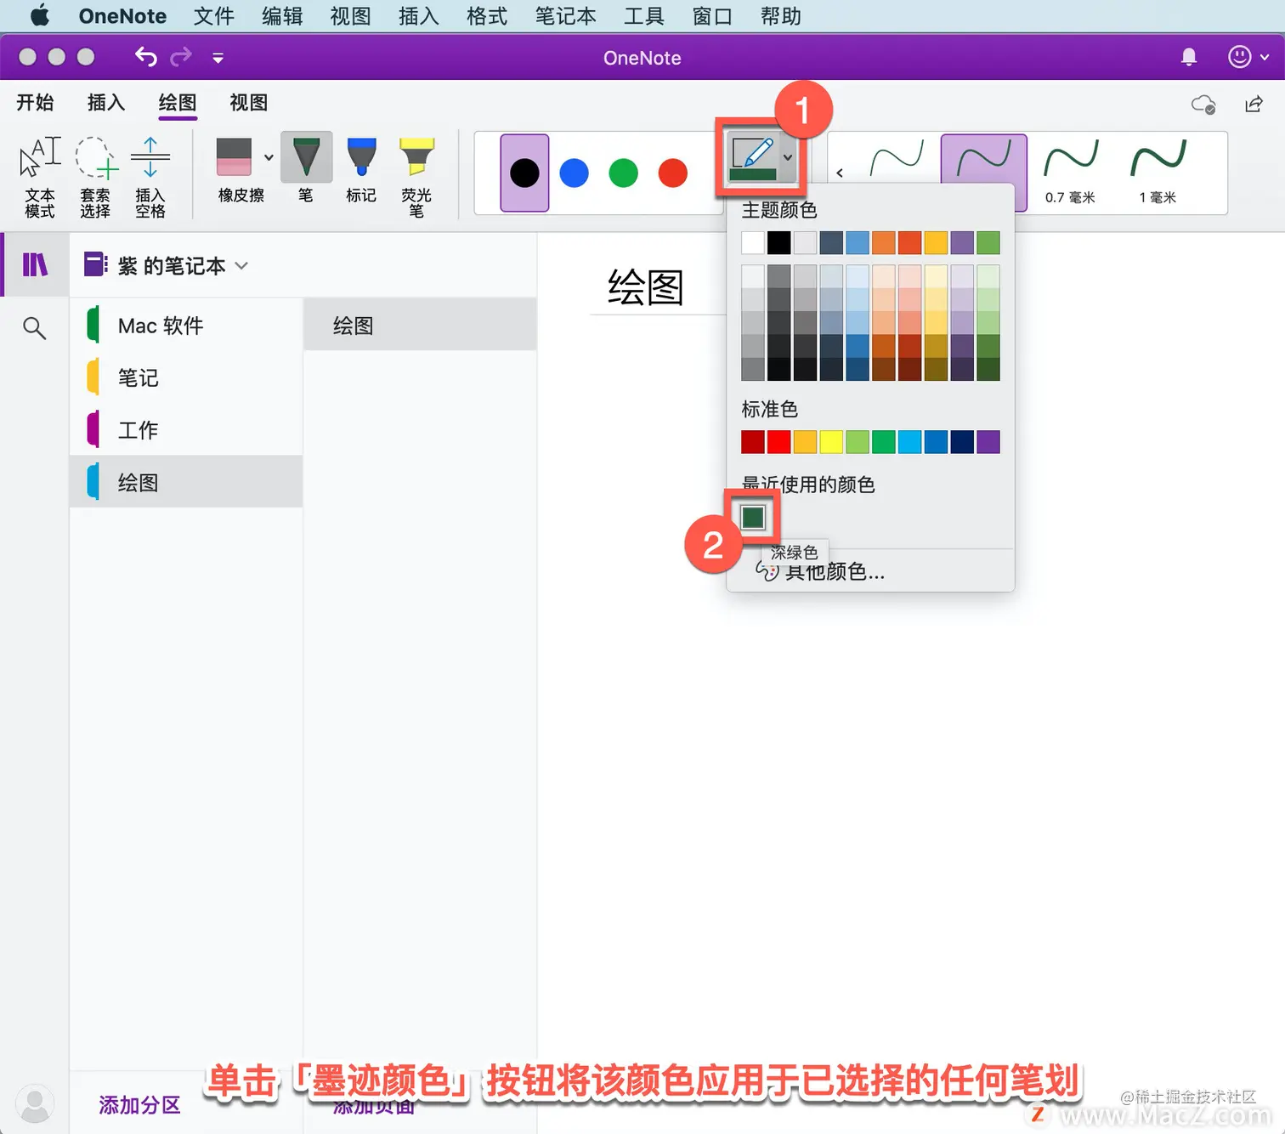Open the 插入 menu in menu bar
Image resolution: width=1285 pixels, height=1134 pixels.
(x=418, y=16)
